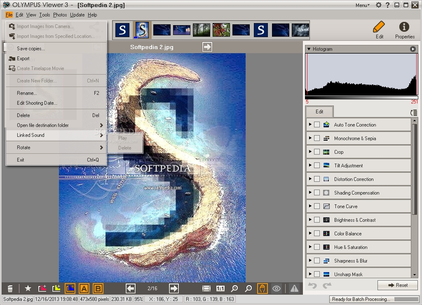Viewport: 422px width, 305px height.
Task: Click the histogram left red level marker
Action: (307, 74)
